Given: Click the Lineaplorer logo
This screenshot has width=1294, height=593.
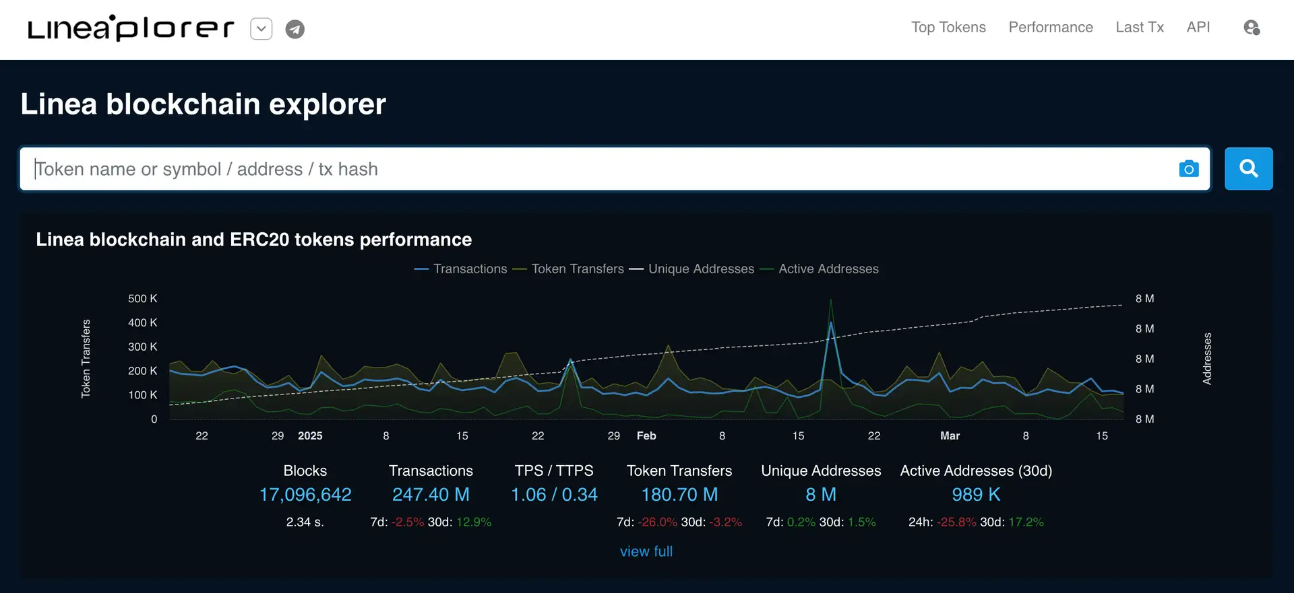Looking at the screenshot, I should click(131, 28).
